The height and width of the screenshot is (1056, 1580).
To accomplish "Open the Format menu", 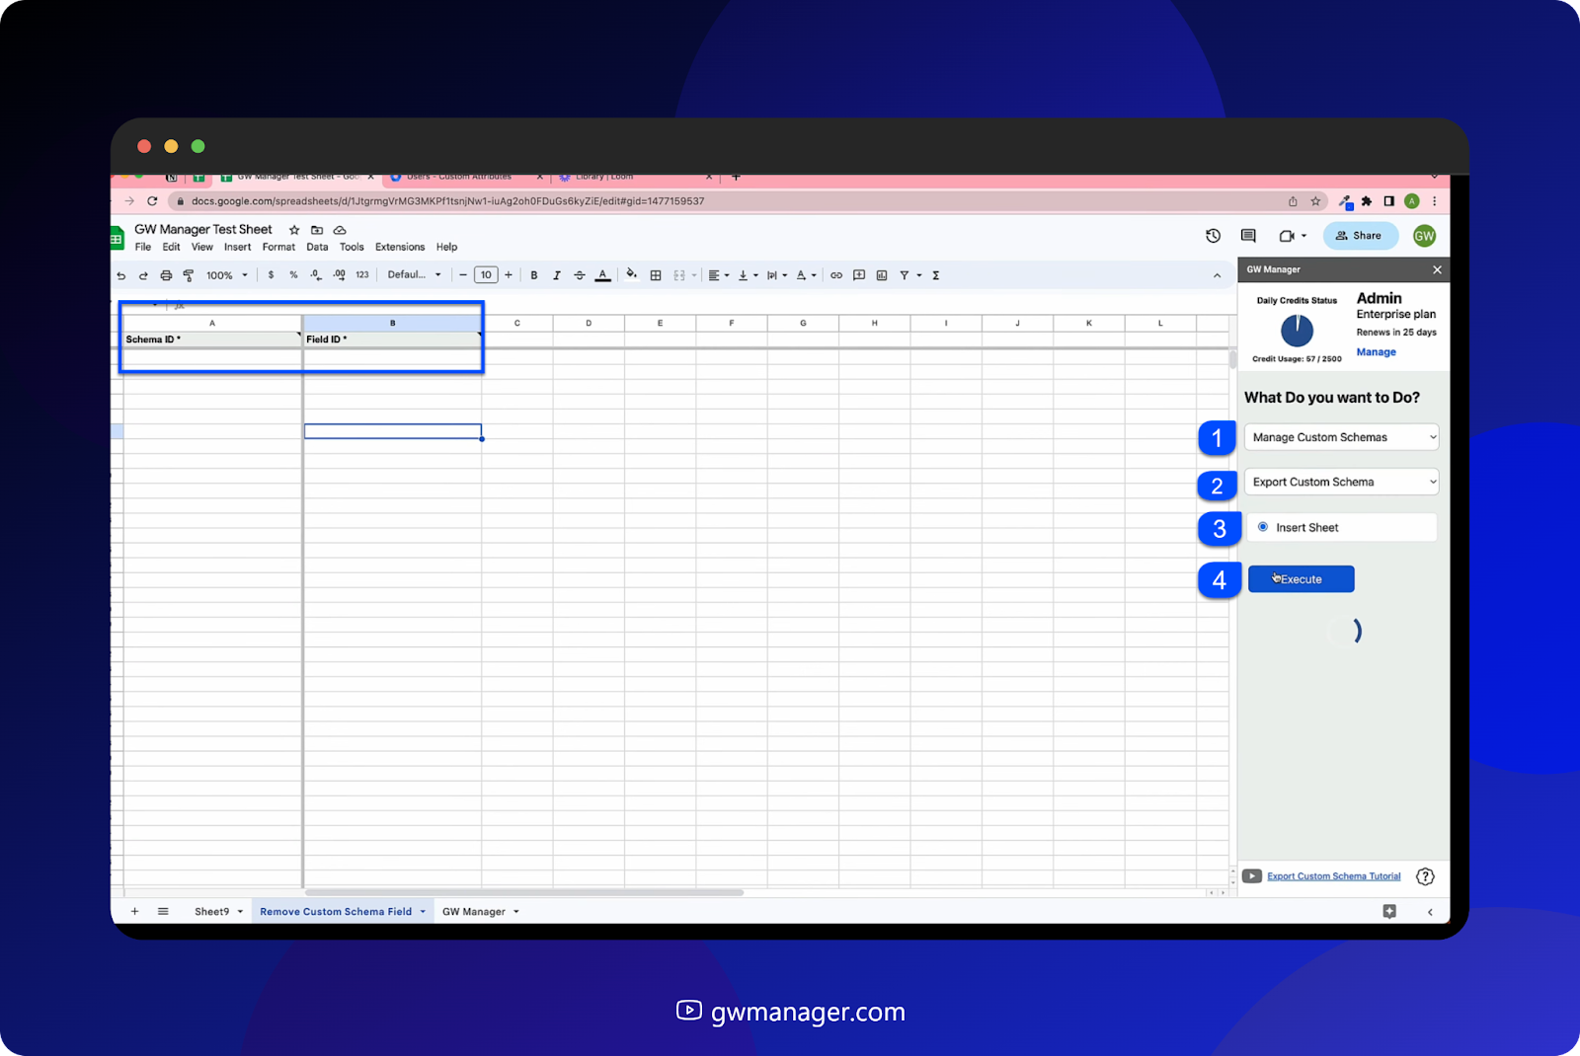I will (278, 247).
